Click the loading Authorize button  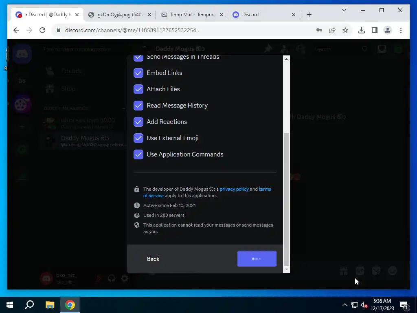click(257, 259)
